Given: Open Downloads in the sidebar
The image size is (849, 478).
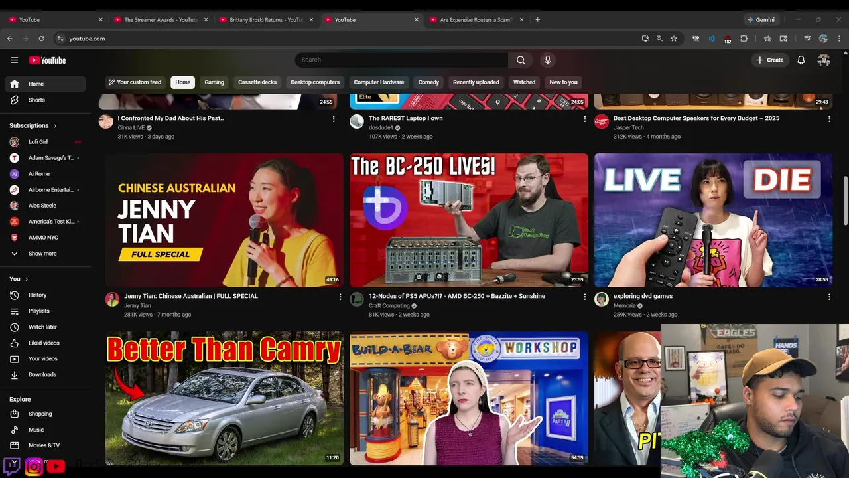Looking at the screenshot, I should pyautogui.click(x=45, y=375).
